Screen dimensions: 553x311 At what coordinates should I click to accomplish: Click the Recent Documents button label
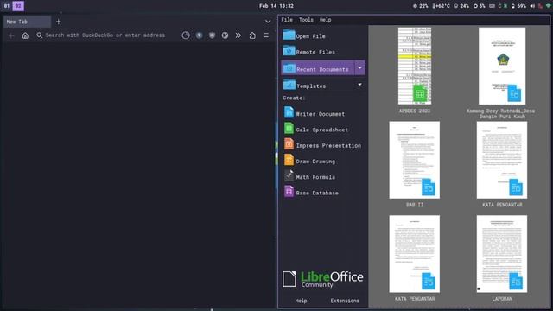322,69
